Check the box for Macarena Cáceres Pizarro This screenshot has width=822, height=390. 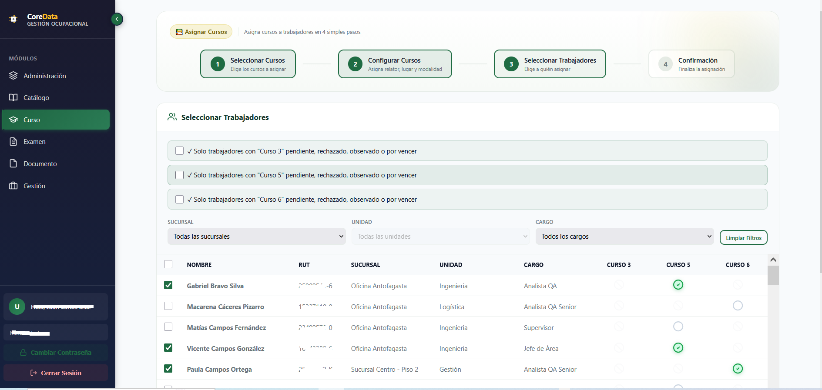point(168,306)
